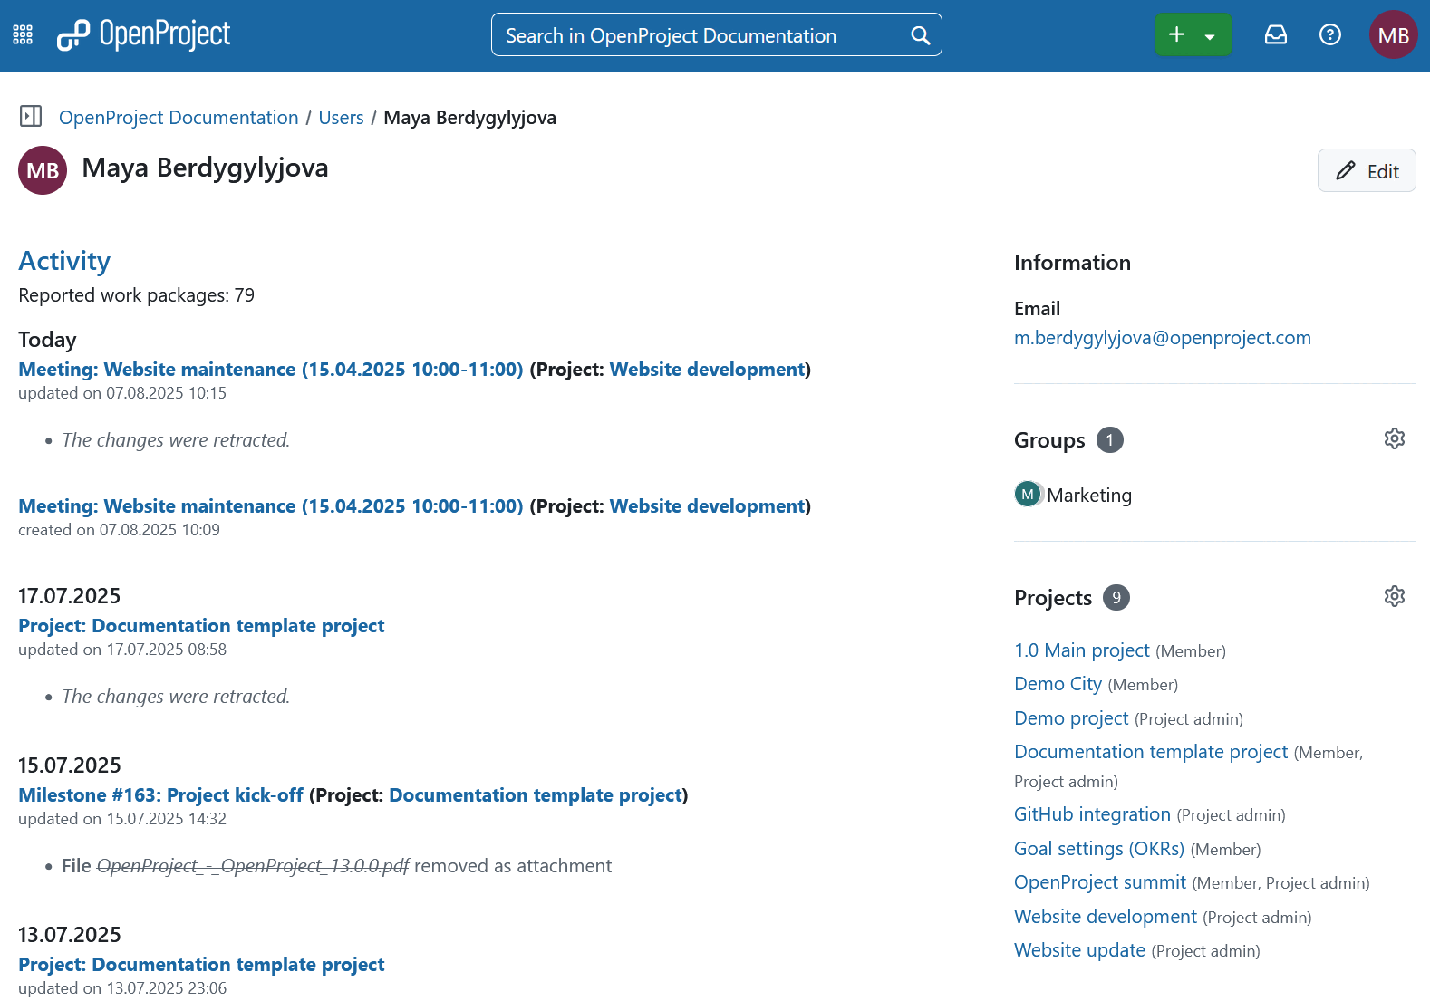The width and height of the screenshot is (1430, 1001).
Task: Go to OpenProject Documentation breadcrumb
Action: tap(179, 118)
